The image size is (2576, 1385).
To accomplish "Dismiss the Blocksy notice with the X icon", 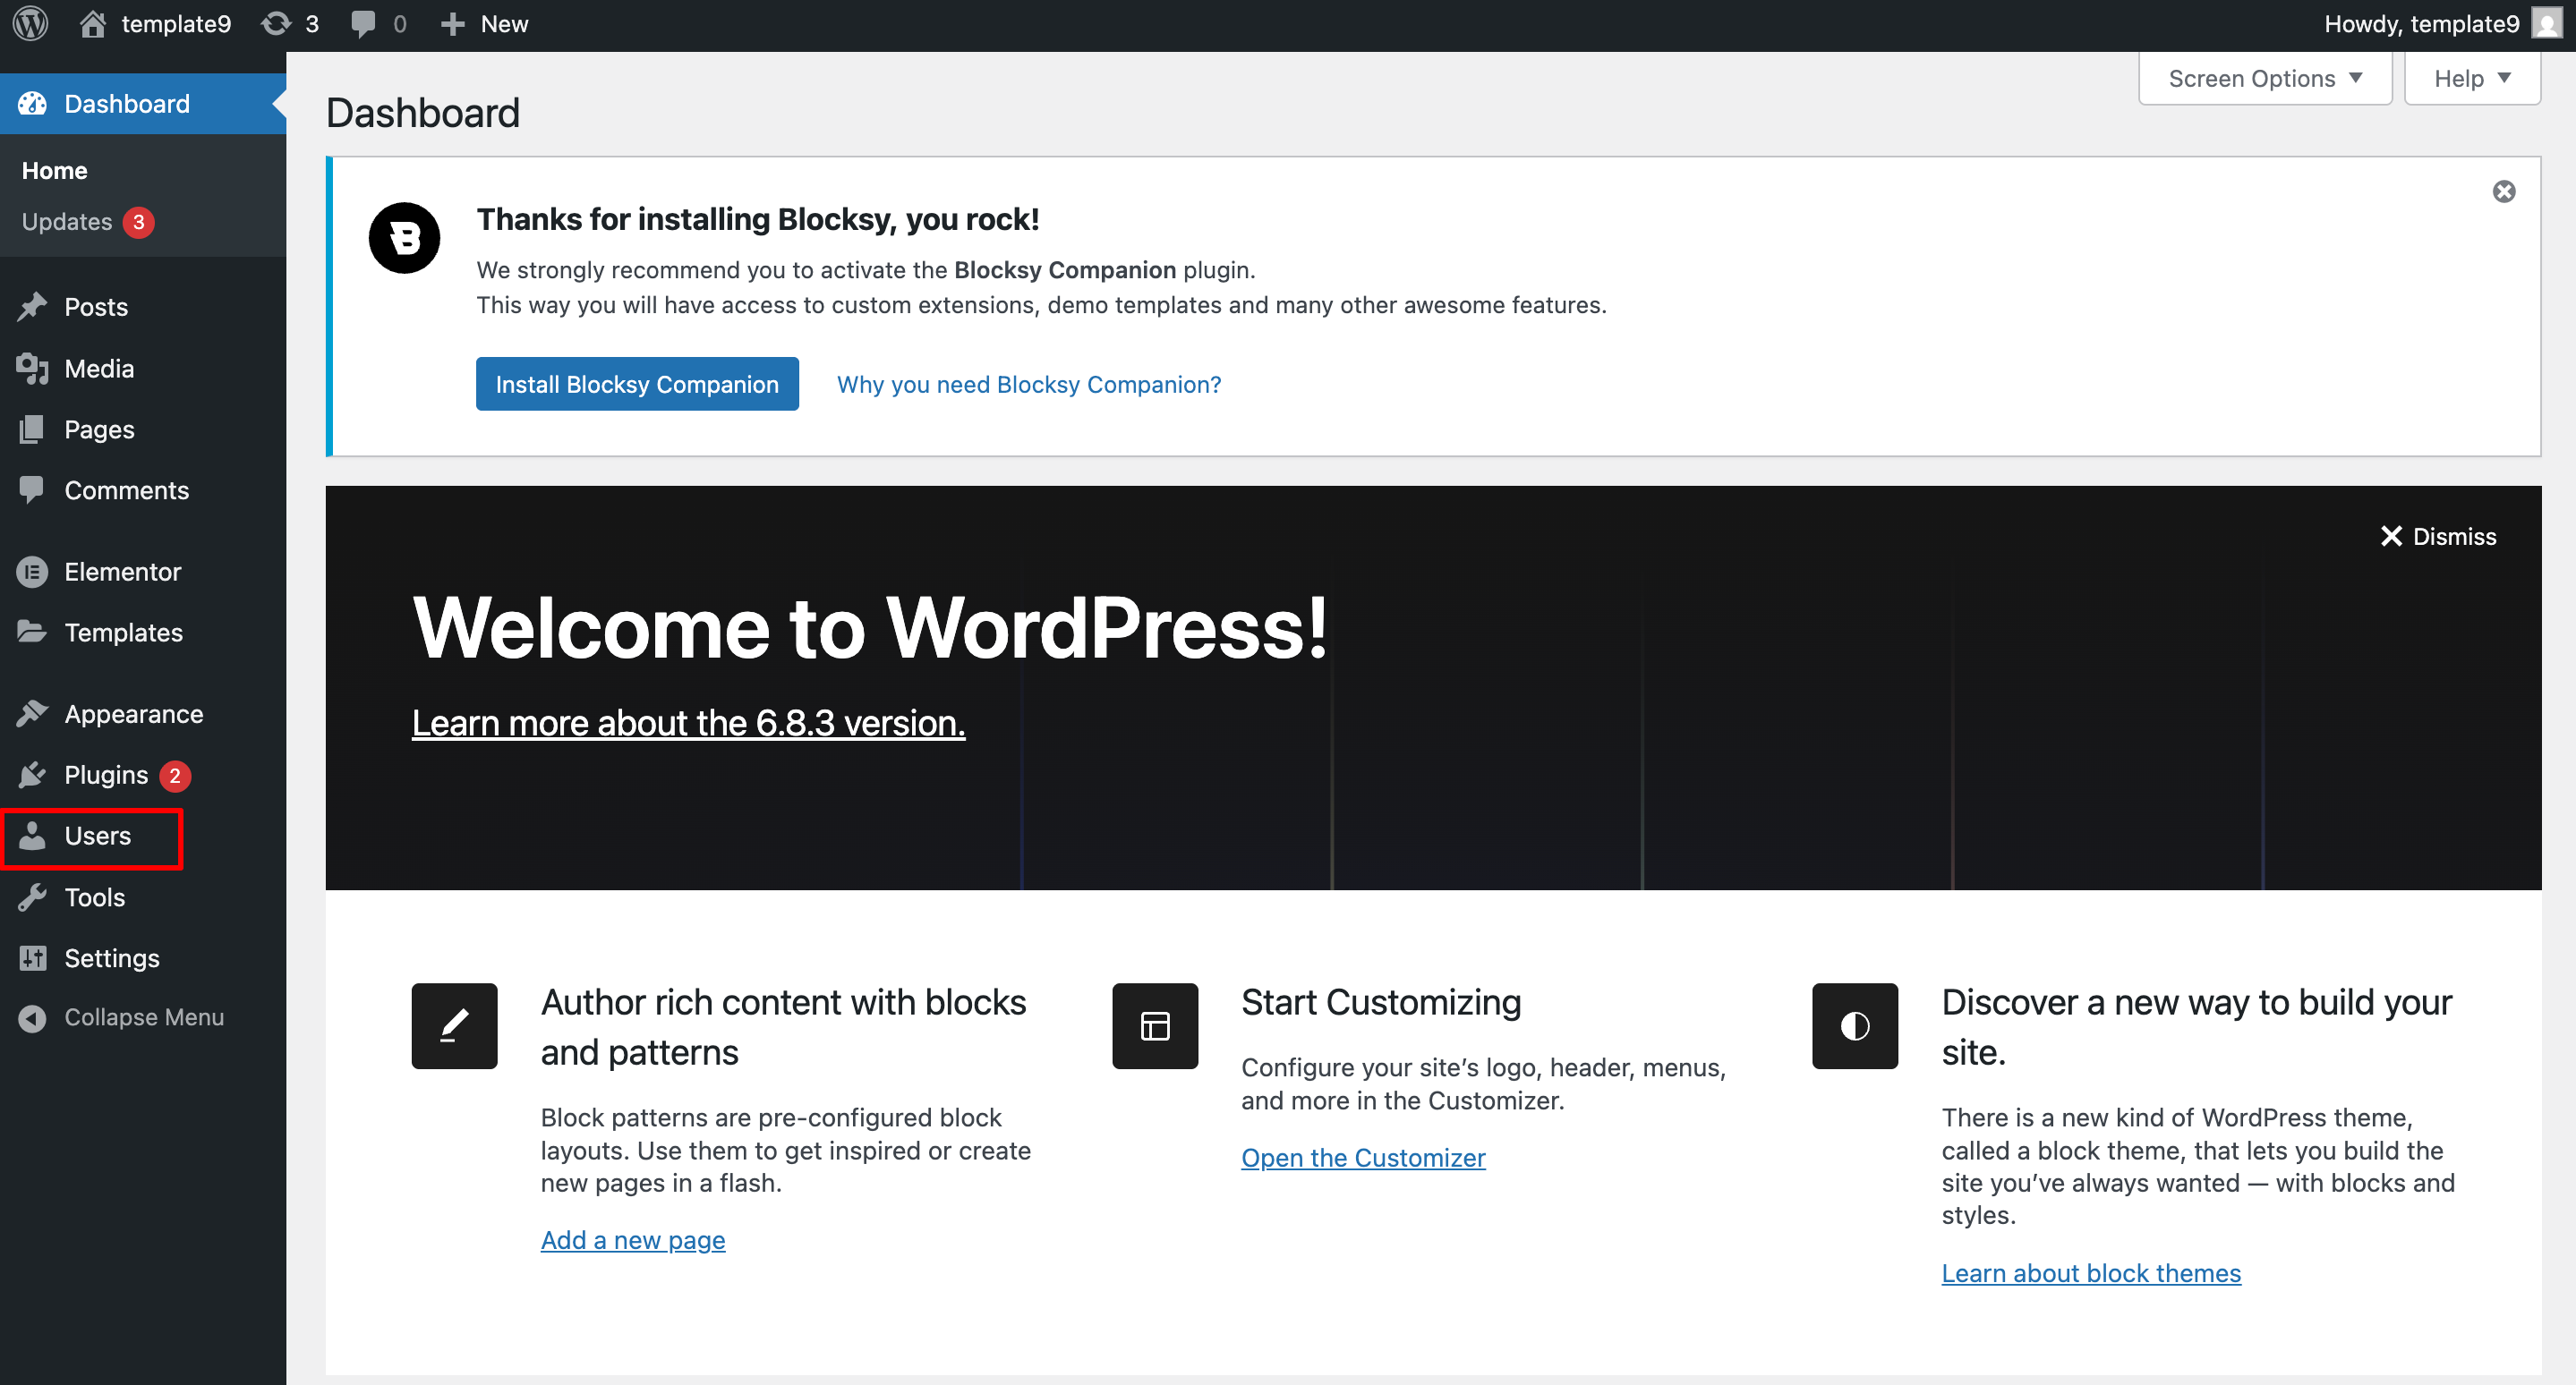I will [2503, 191].
